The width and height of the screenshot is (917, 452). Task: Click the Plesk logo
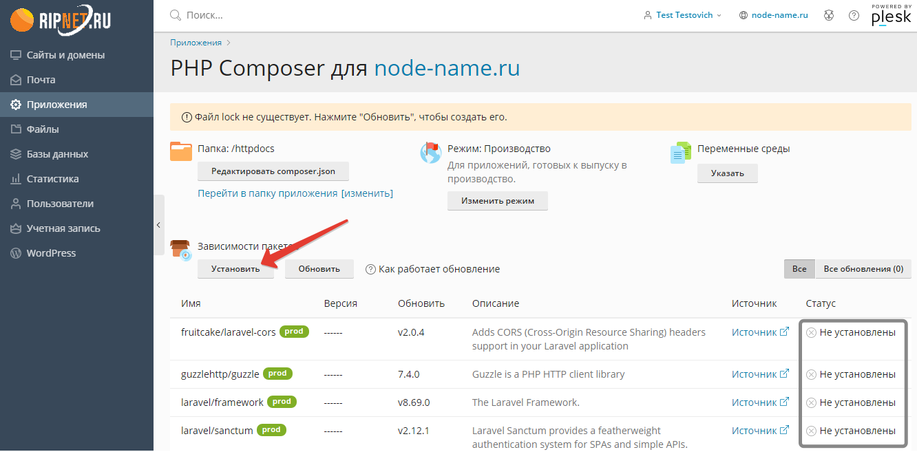[x=892, y=15]
